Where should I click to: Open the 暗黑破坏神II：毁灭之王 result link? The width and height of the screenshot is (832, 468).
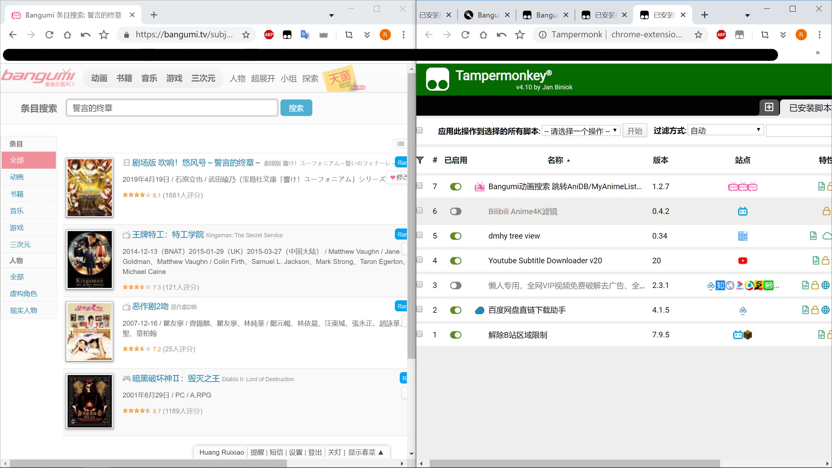tap(176, 378)
